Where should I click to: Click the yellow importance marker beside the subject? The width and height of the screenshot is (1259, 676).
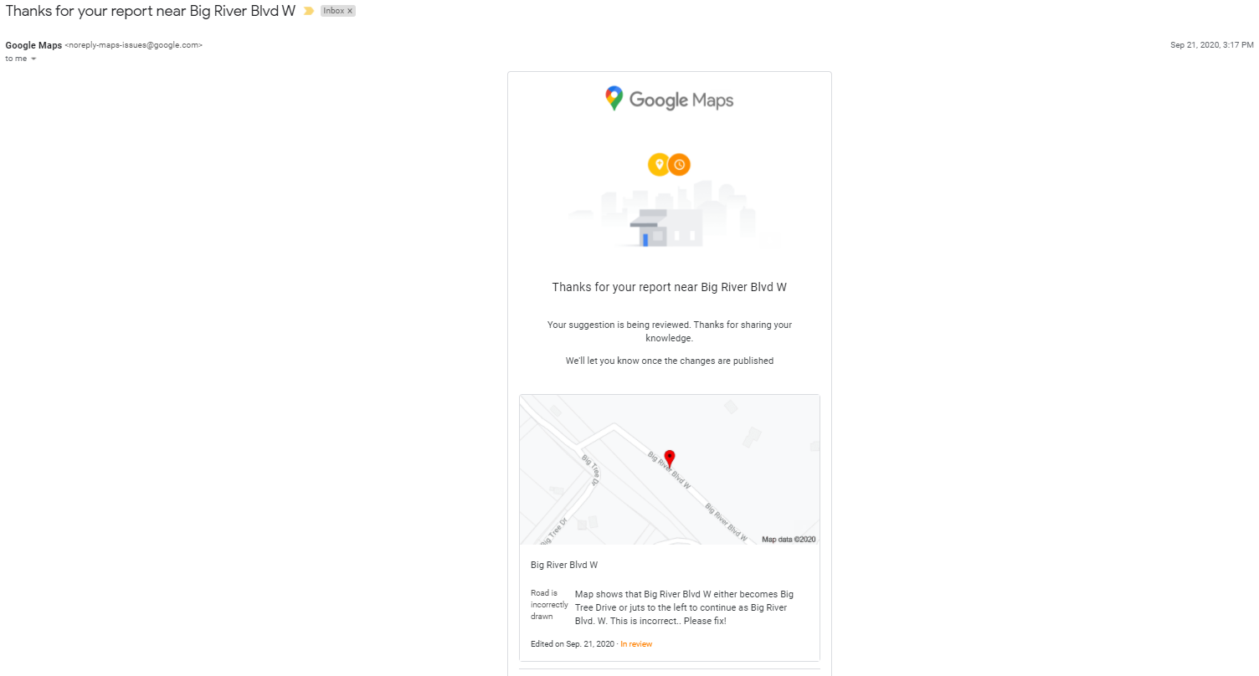(x=309, y=11)
